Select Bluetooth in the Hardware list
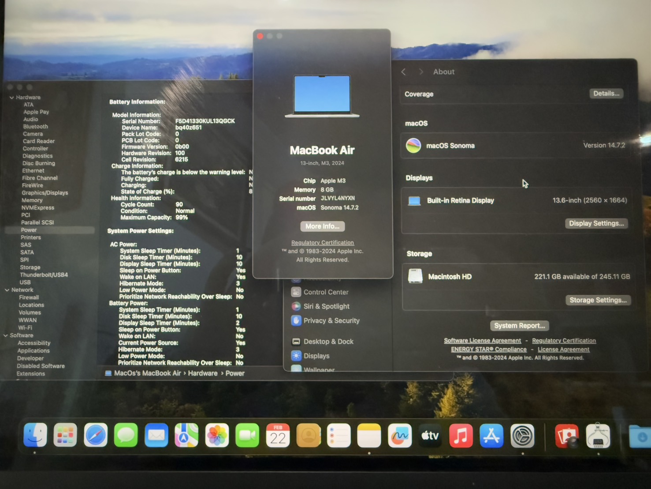651x489 pixels. (35, 126)
